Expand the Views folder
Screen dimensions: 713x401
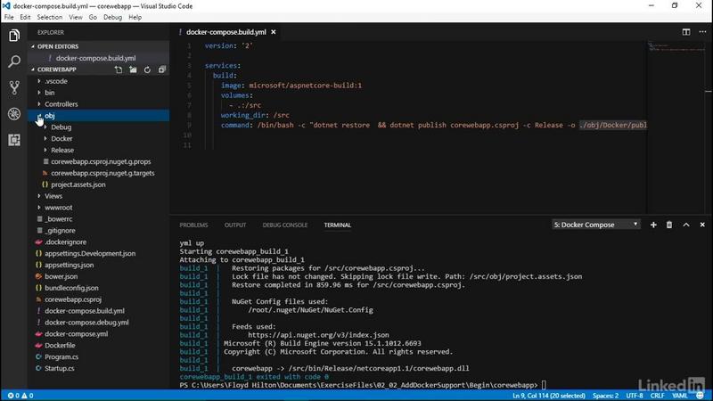tap(53, 196)
